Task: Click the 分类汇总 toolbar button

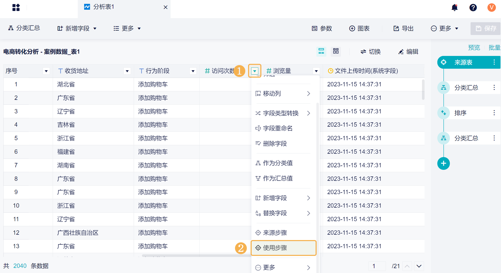Action: coord(24,28)
